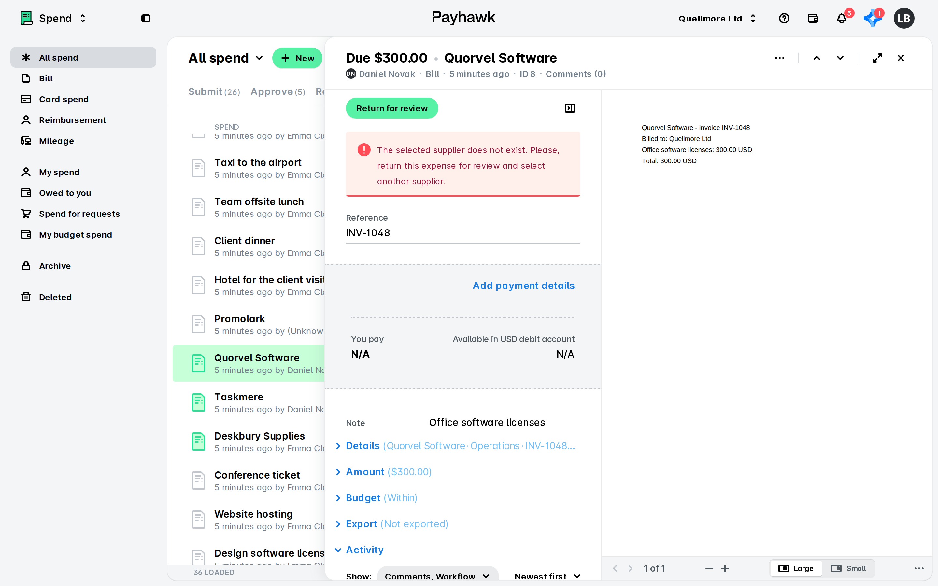This screenshot has height=586, width=938.
Task: Select the Taxi to the airport row
Action: click(249, 168)
